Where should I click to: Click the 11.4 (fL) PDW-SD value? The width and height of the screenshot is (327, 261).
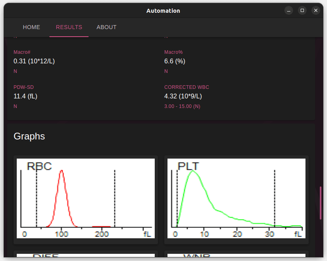pyautogui.click(x=26, y=96)
